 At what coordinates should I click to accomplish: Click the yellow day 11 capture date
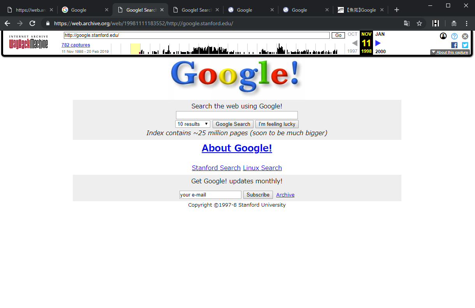(x=366, y=43)
